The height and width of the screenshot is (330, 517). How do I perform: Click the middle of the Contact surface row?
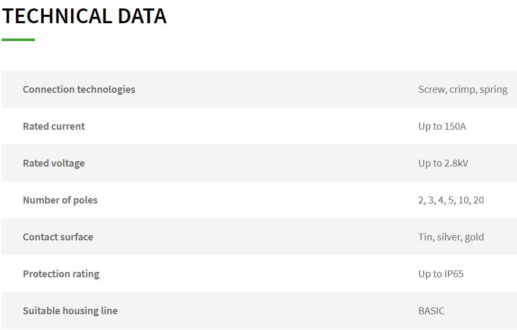click(259, 237)
